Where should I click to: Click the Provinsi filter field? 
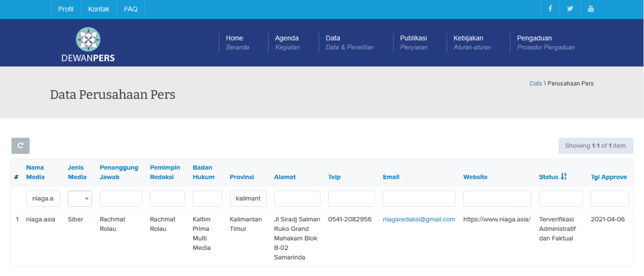[248, 199]
